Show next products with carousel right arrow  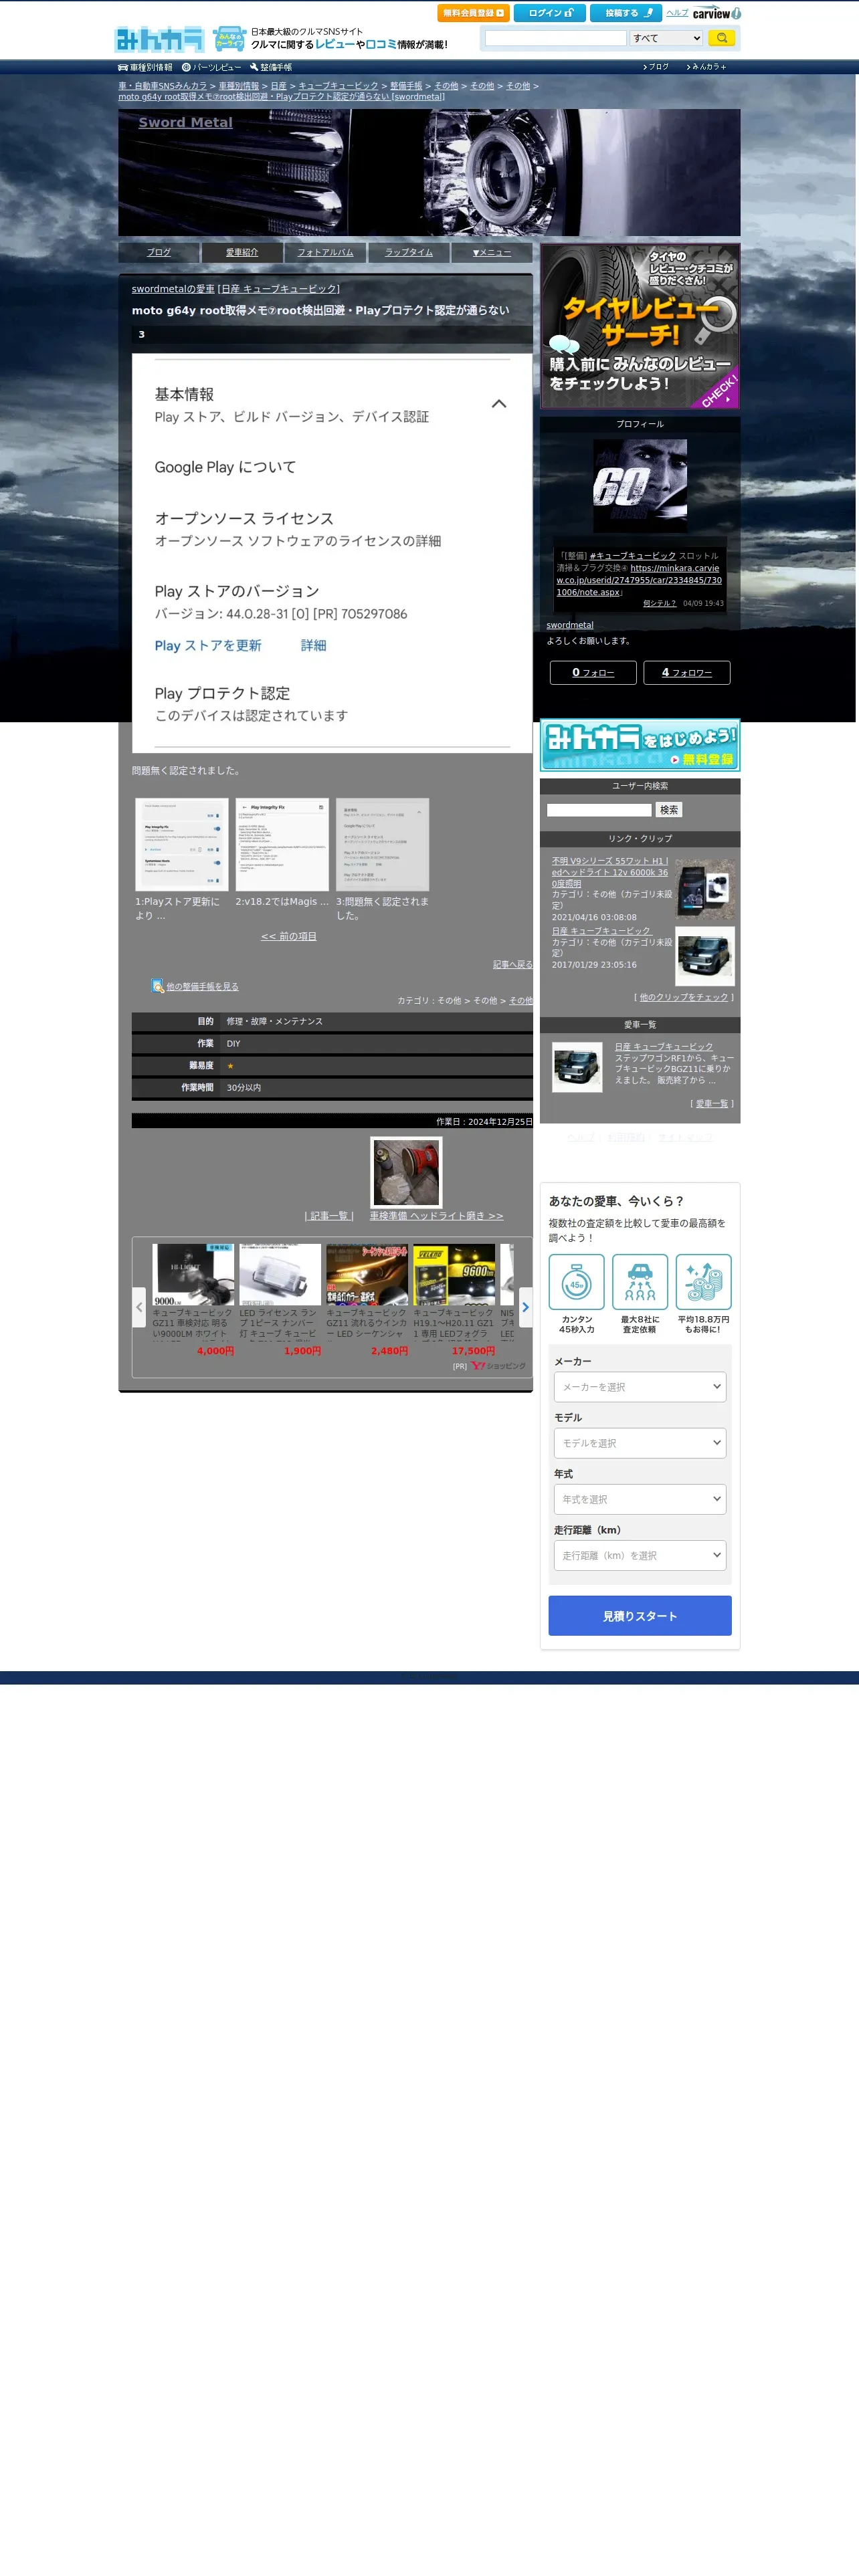tap(525, 1307)
